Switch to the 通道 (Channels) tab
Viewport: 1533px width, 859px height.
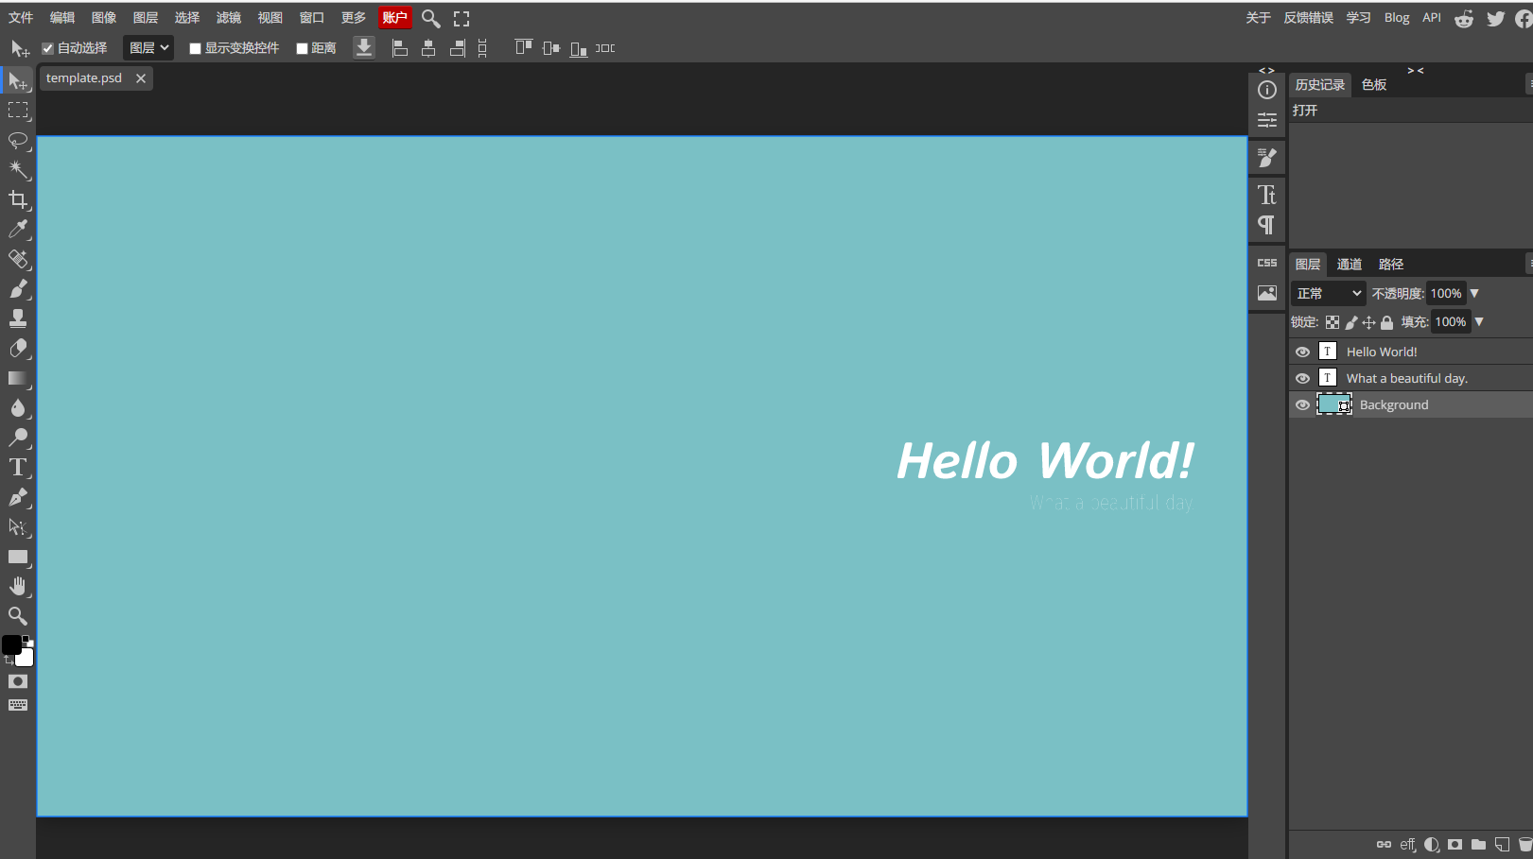(1349, 265)
